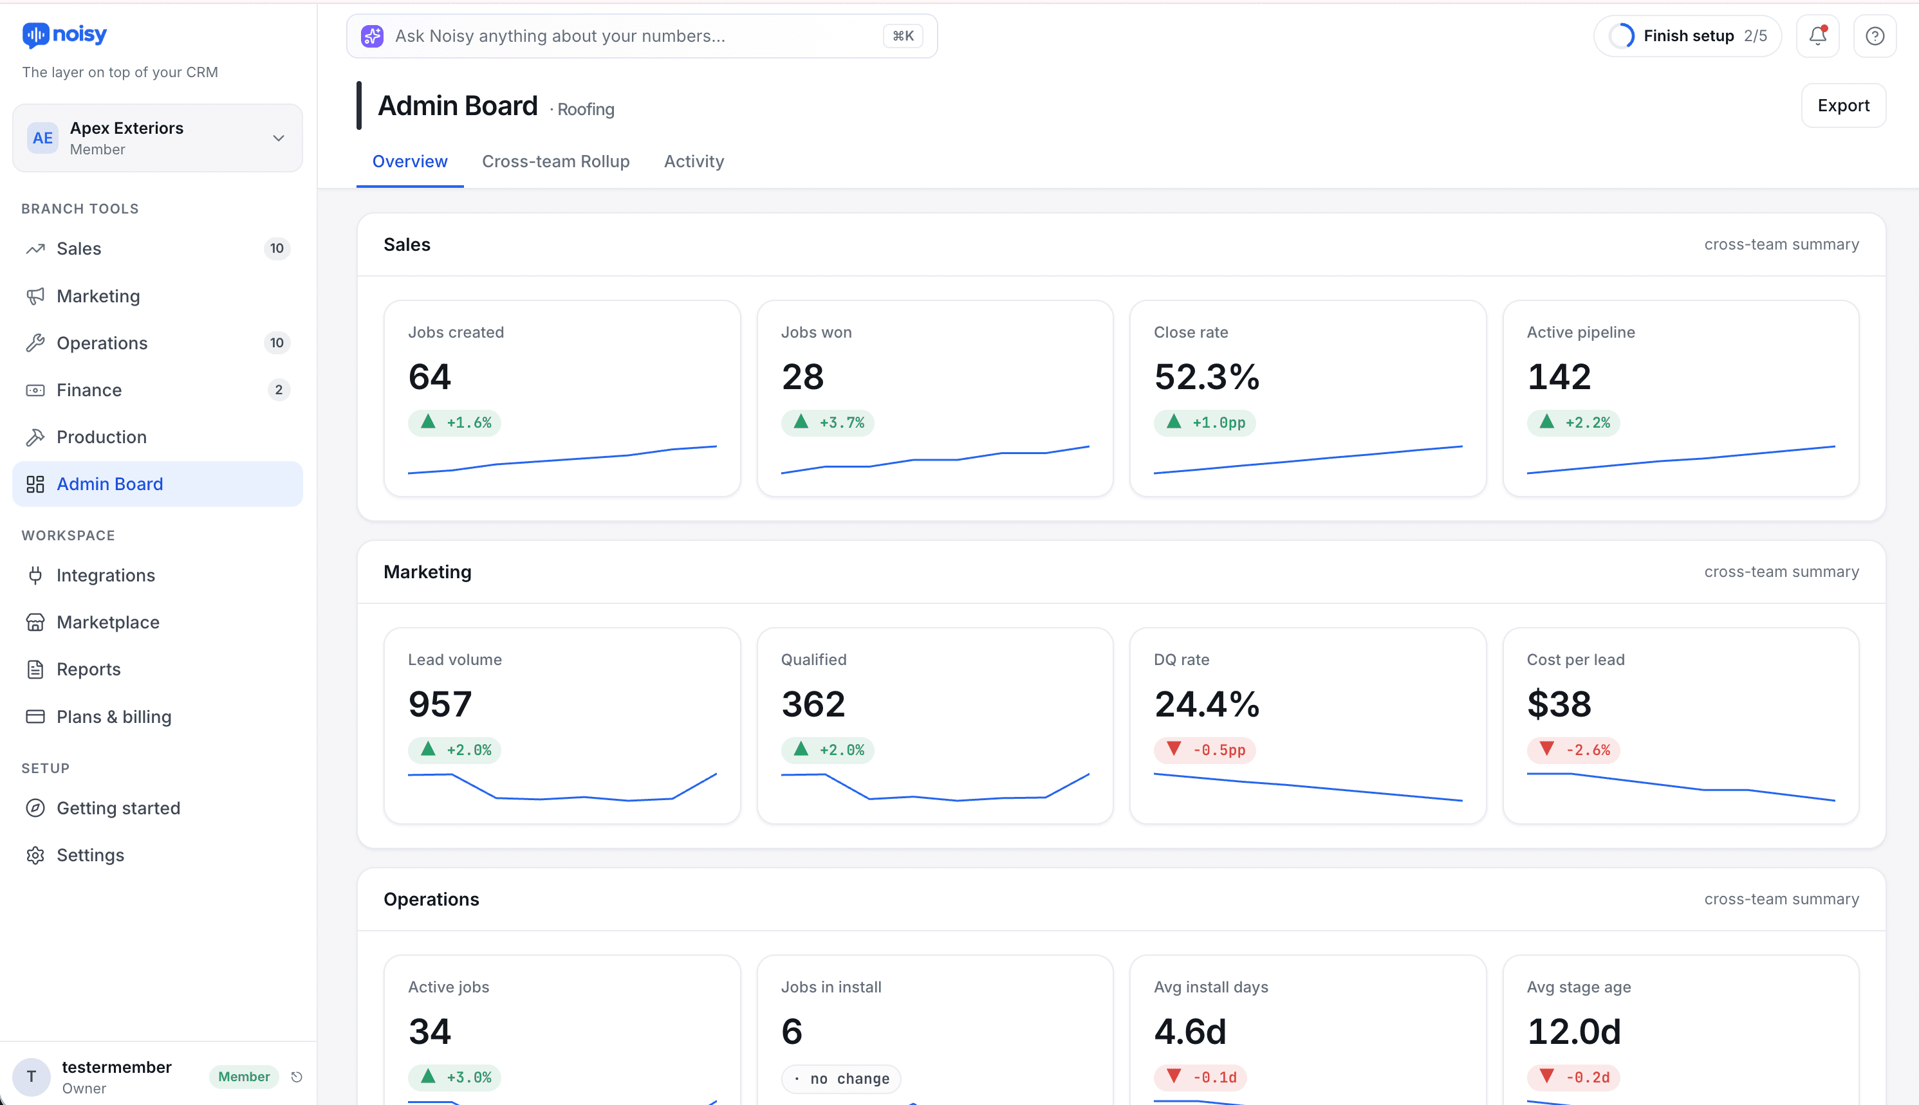Open Marketplace page
This screenshot has width=1919, height=1105.
click(157, 623)
